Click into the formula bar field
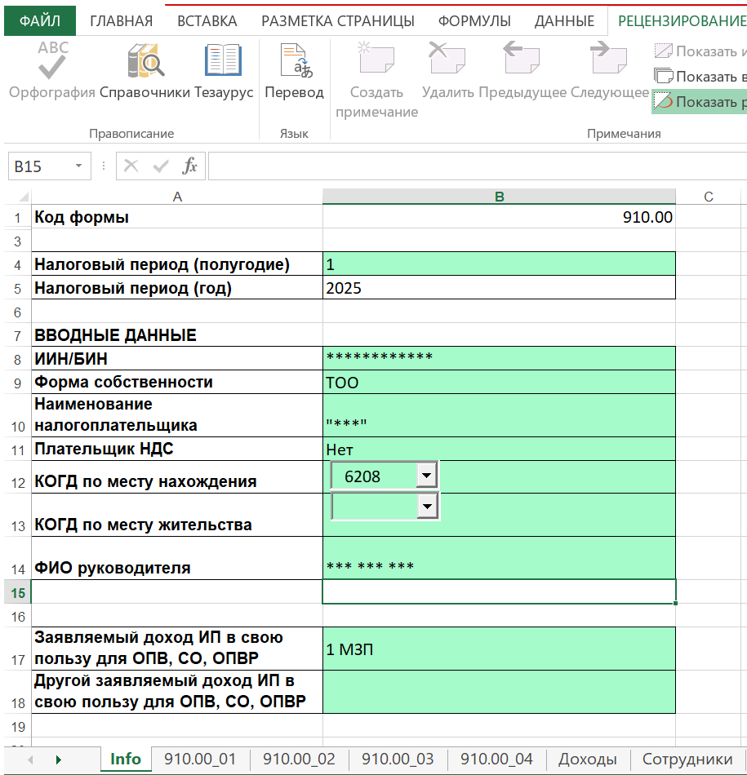This screenshot has width=747, height=775. (x=478, y=166)
